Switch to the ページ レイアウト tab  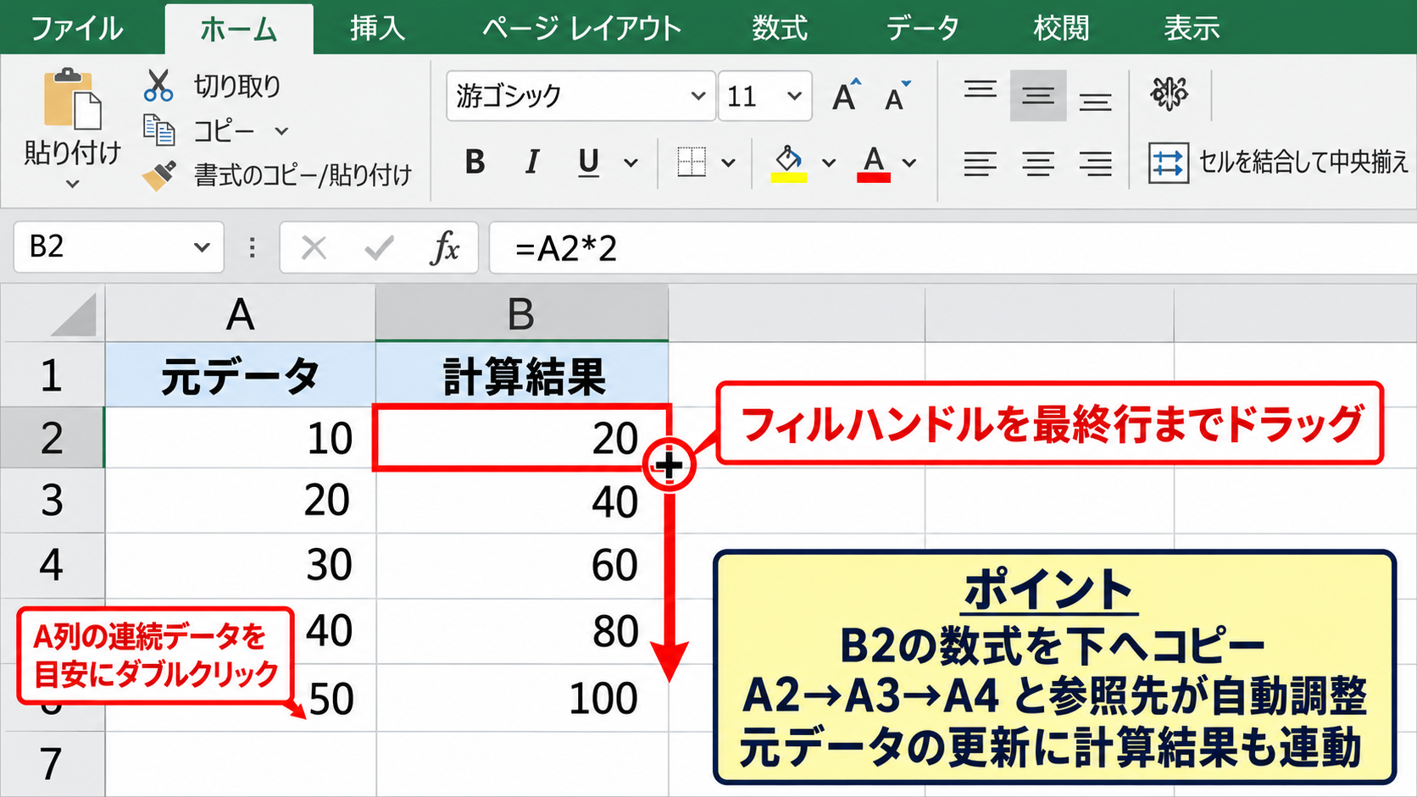(x=581, y=28)
